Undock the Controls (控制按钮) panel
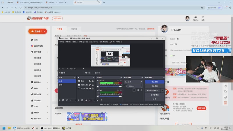233x131 pixels. pos(164,77)
